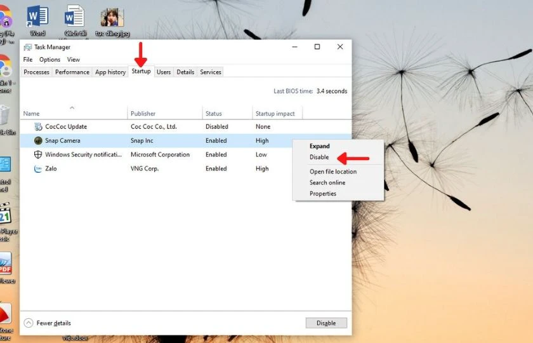The image size is (533, 343).
Task: Click the Last BIOS time 3.4 seconds value
Action: coord(332,91)
